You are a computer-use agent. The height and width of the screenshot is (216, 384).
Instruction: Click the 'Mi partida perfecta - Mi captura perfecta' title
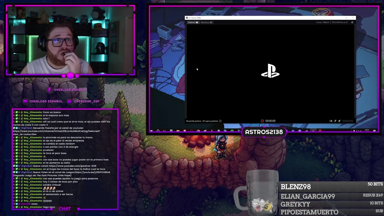pyautogui.click(x=202, y=121)
